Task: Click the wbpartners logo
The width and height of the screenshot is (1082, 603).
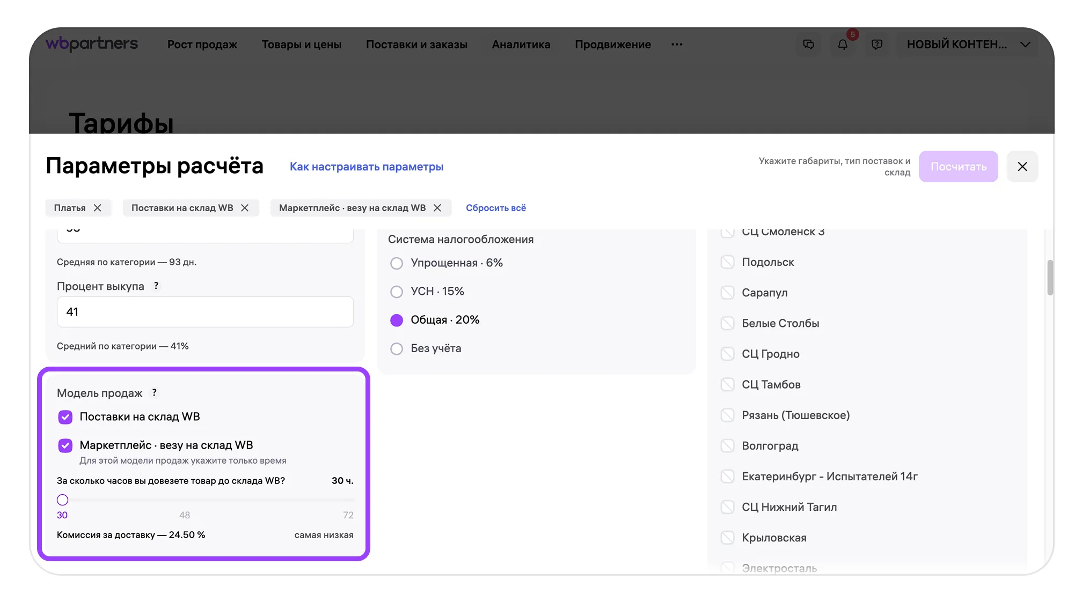Action: [x=92, y=43]
